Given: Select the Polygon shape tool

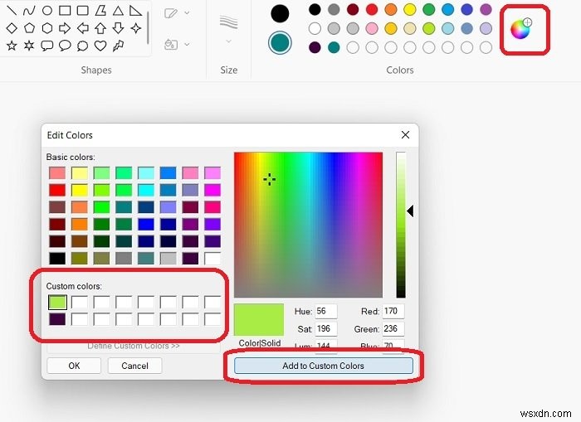Looking at the screenshot, I should [100, 11].
